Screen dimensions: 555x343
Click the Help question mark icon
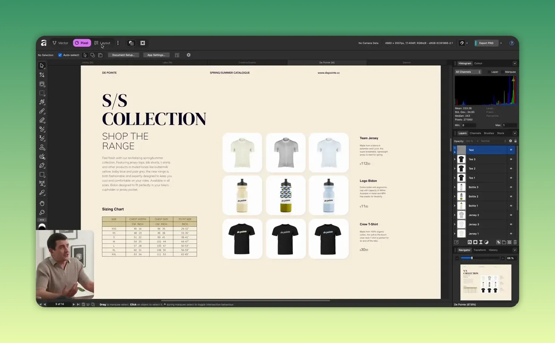[512, 43]
